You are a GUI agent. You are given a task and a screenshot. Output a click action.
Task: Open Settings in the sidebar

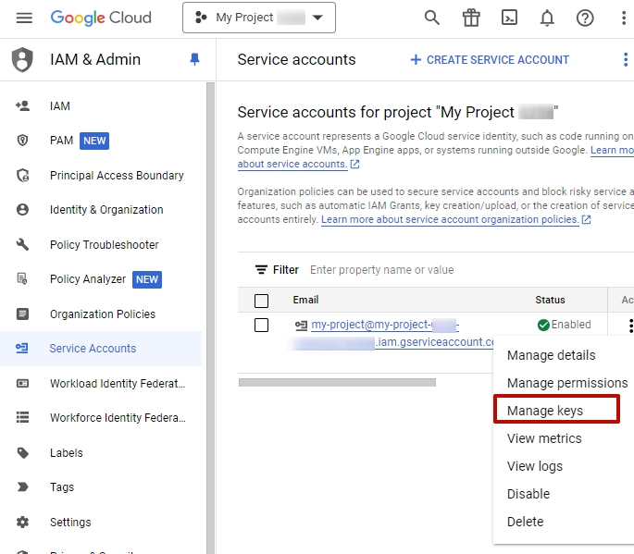click(70, 522)
